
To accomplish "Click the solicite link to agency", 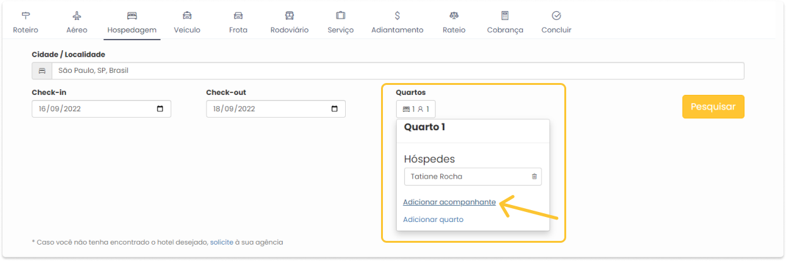I will [223, 242].
